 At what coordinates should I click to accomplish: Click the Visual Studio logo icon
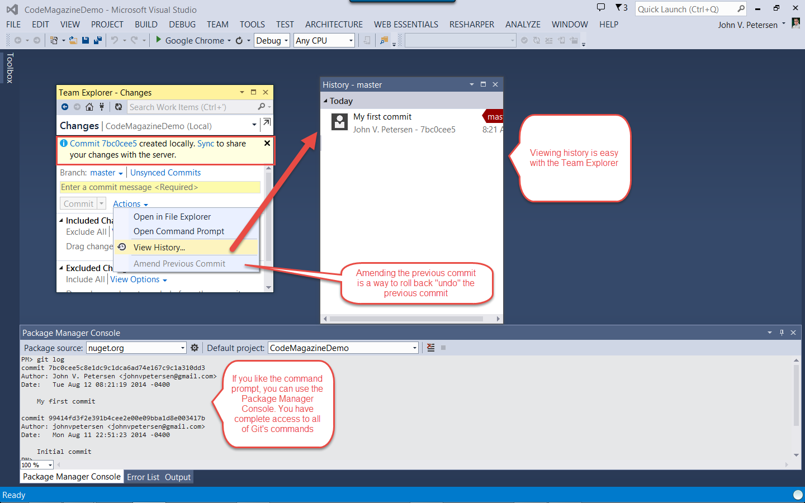[12, 10]
